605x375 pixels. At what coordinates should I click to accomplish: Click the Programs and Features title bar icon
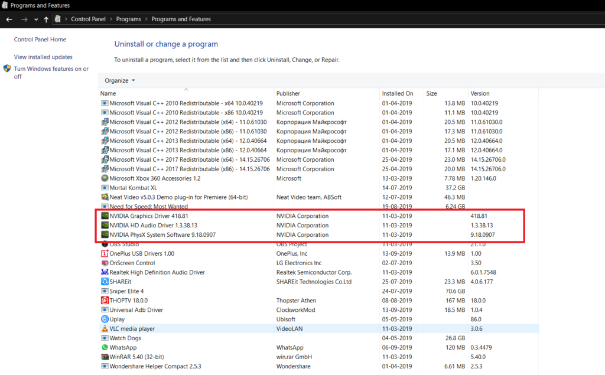tap(5, 5)
